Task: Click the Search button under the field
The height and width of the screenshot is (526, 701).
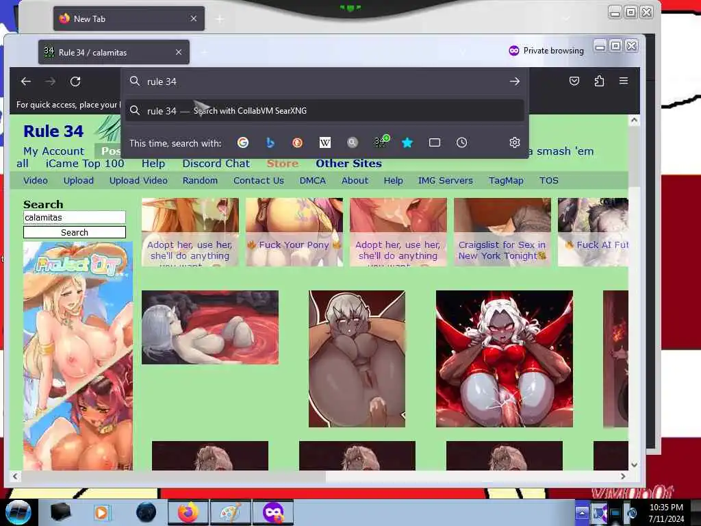Action: pos(75,233)
